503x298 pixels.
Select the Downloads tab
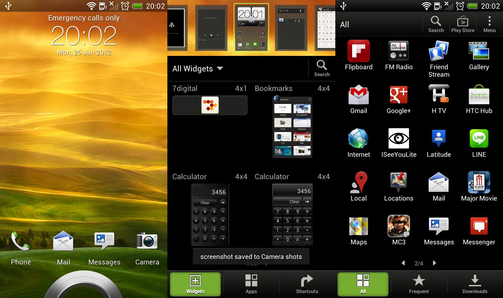click(475, 284)
